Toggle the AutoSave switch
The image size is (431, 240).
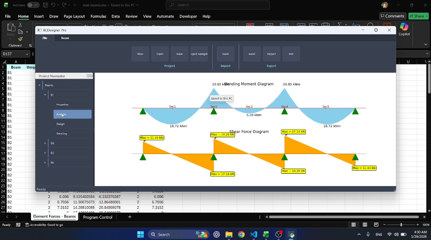(x=33, y=5)
